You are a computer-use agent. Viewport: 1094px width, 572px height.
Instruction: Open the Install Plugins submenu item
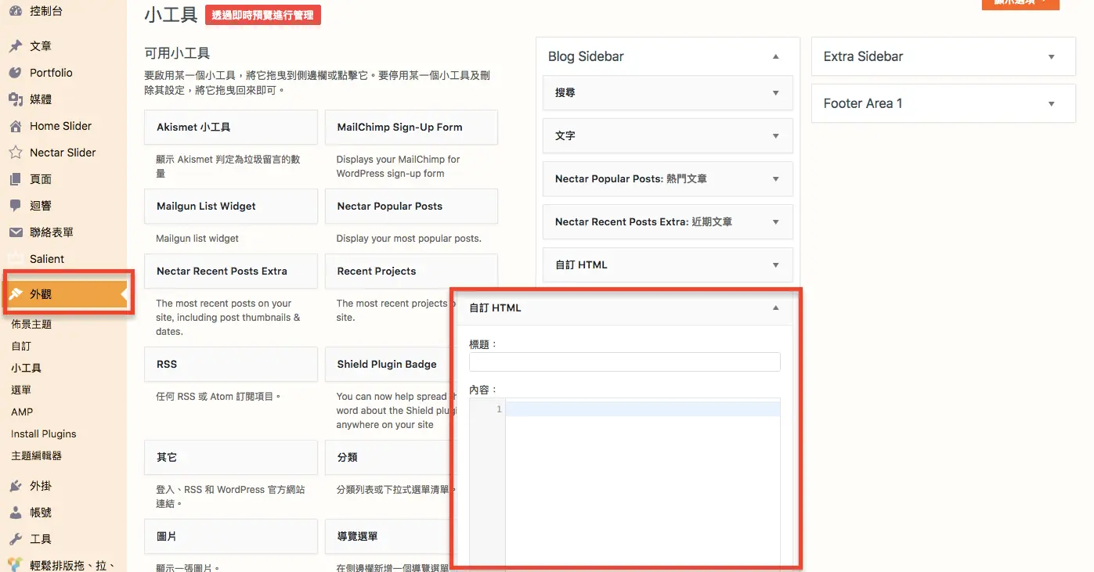click(44, 433)
